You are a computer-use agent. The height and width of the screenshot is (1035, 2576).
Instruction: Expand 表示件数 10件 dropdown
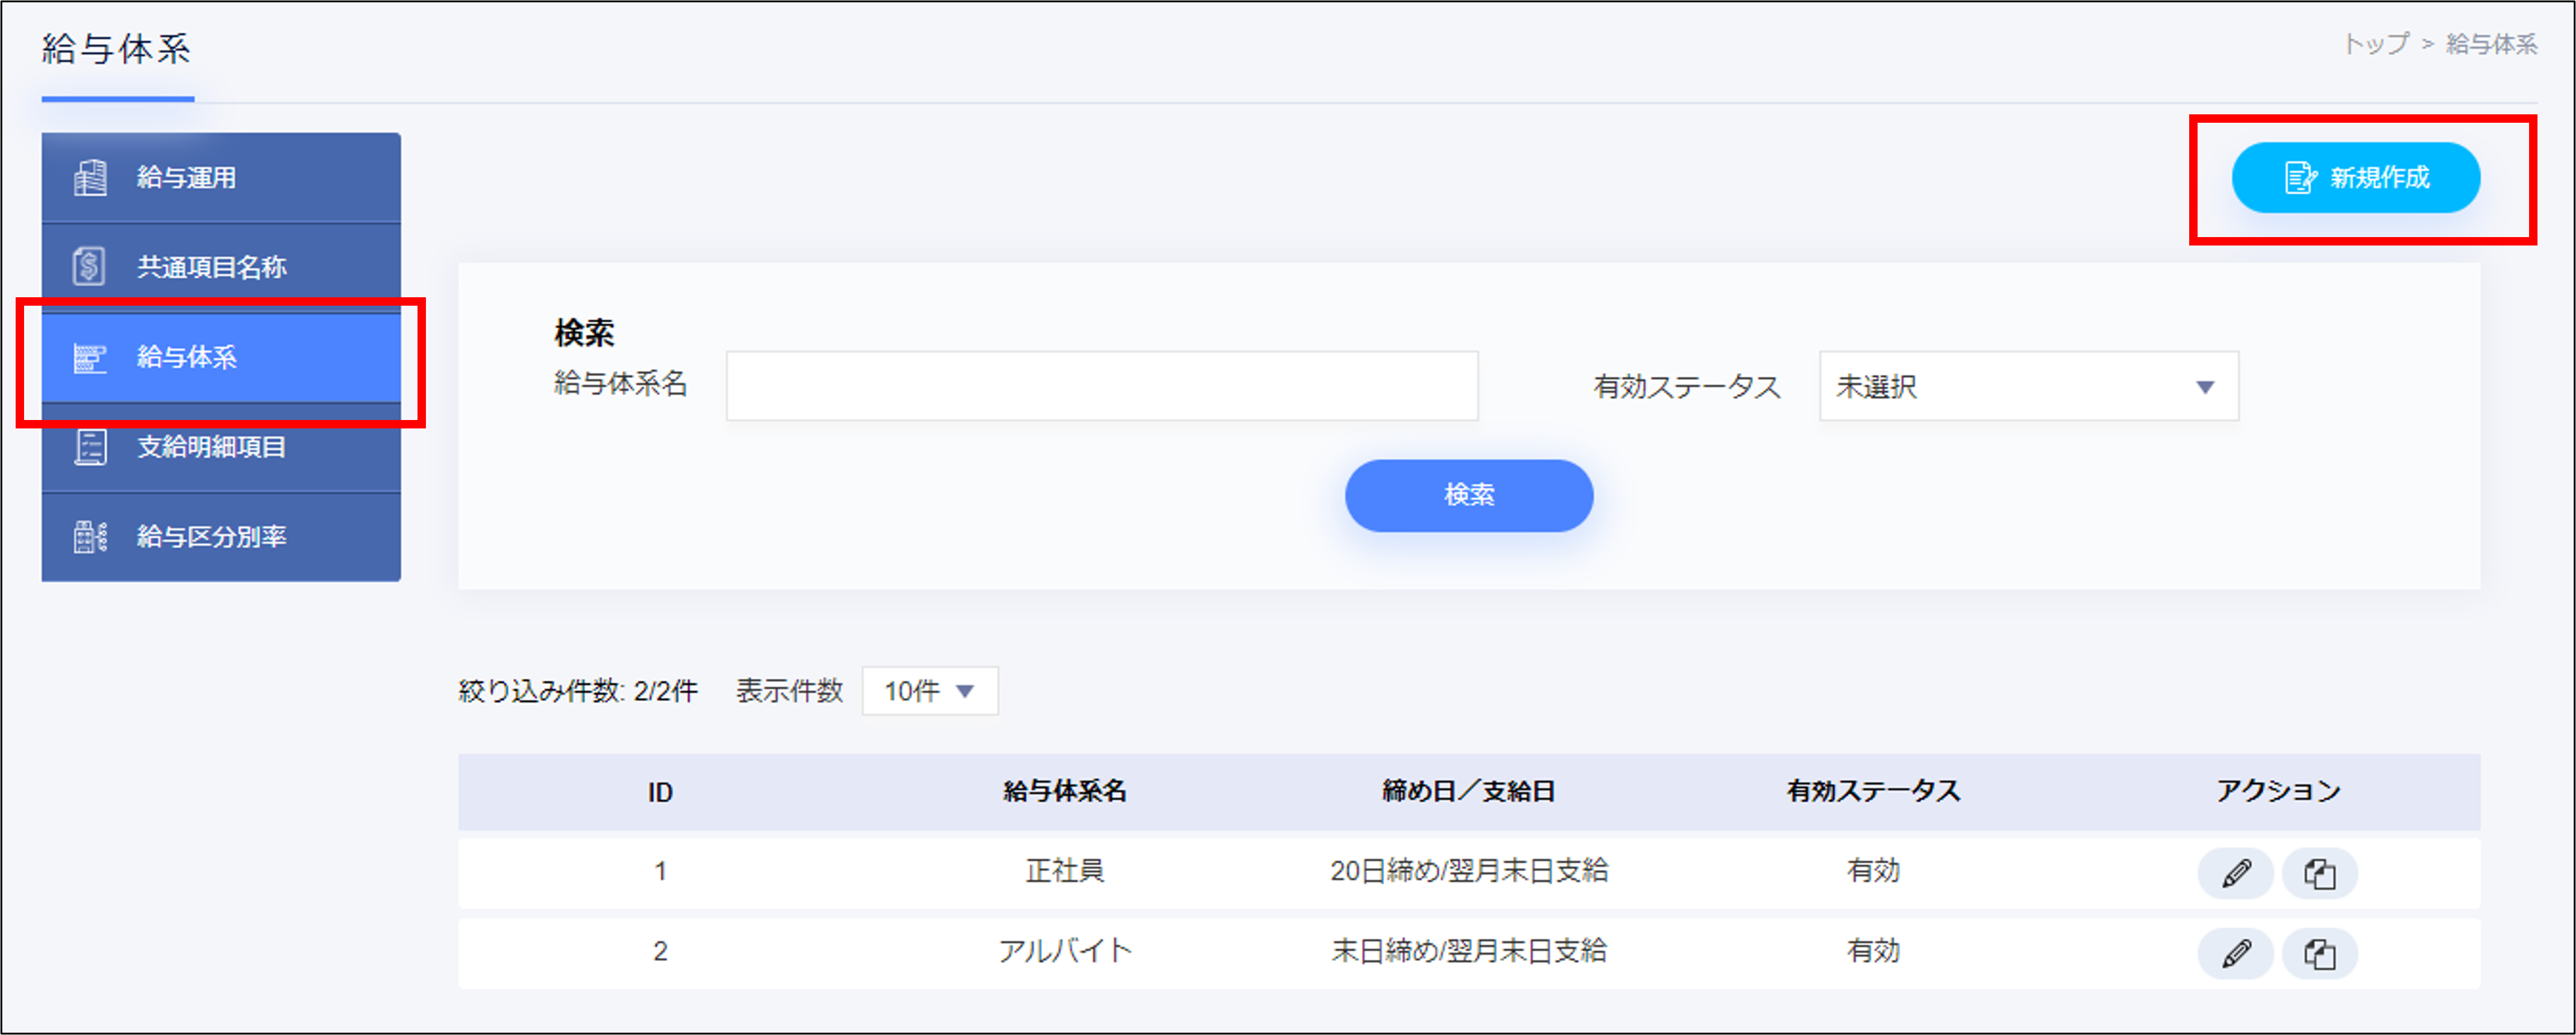tap(929, 691)
